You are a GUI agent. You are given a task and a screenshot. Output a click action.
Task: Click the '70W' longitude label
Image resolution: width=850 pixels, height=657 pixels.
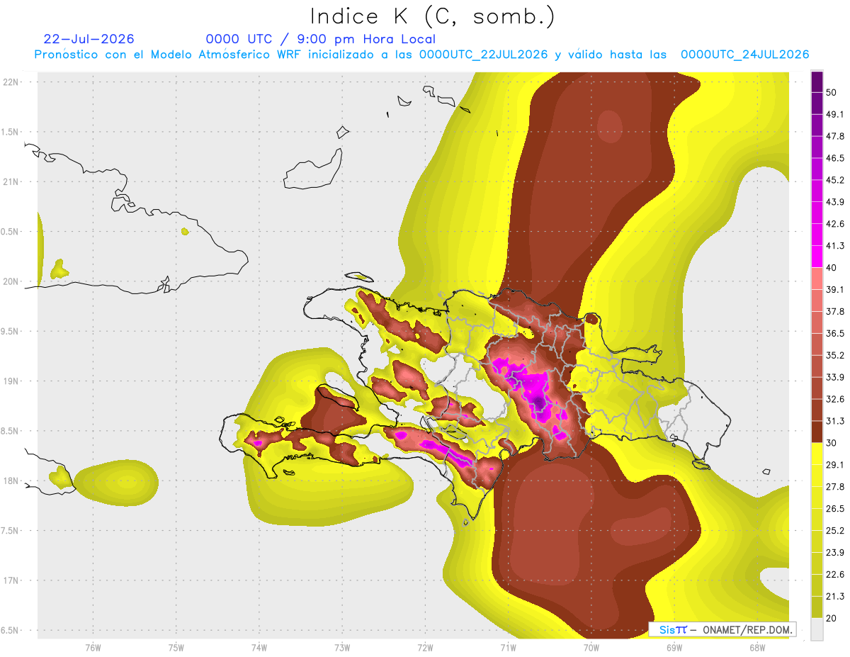(x=591, y=648)
